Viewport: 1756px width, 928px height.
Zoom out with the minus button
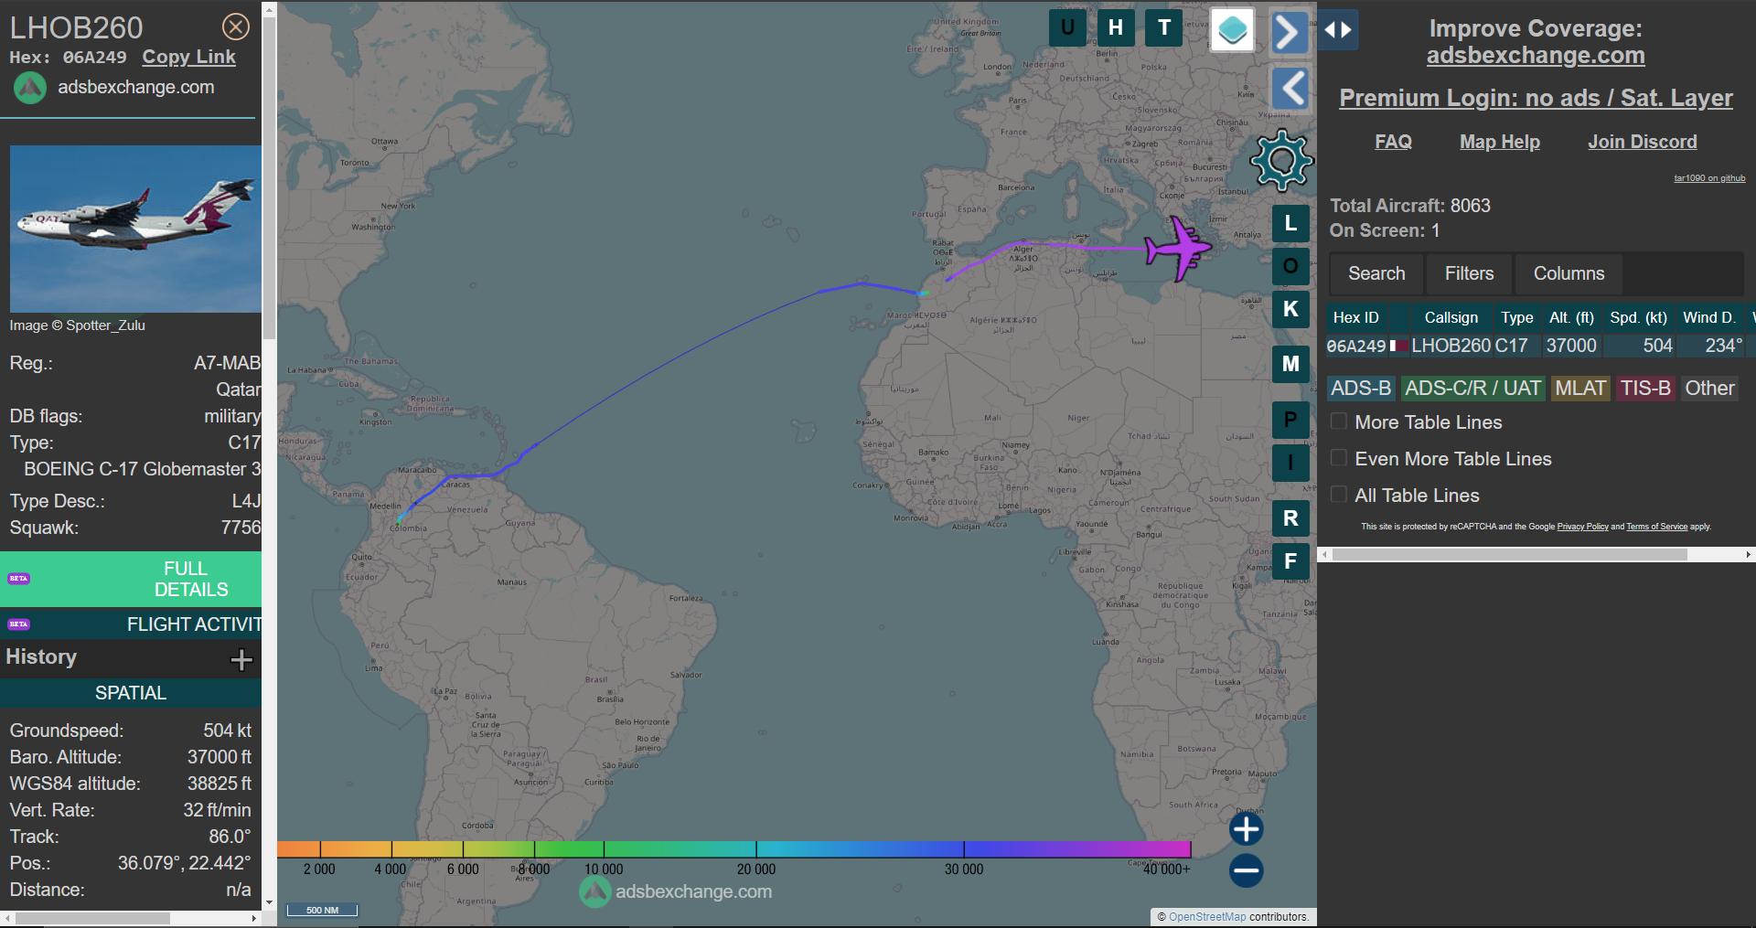tap(1246, 870)
